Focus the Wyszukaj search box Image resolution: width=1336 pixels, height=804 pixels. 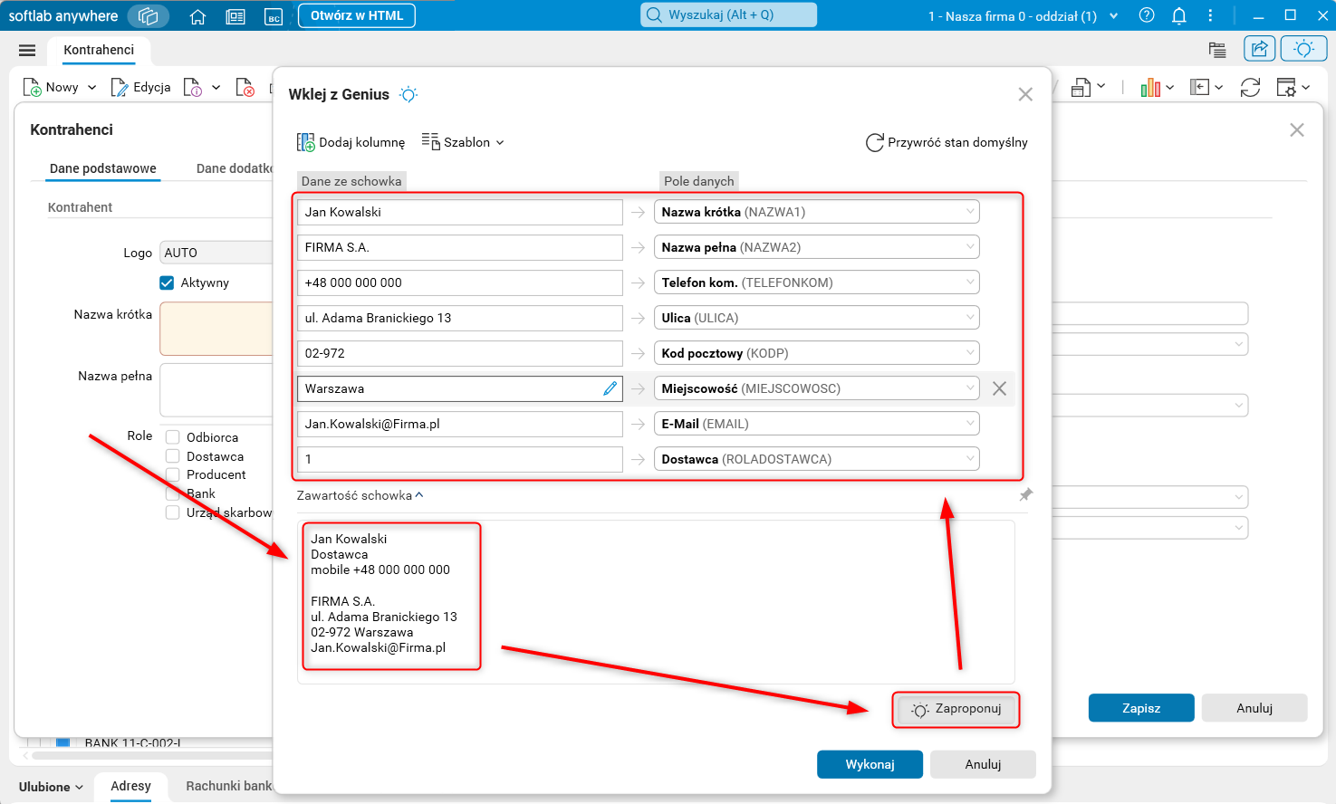[729, 14]
